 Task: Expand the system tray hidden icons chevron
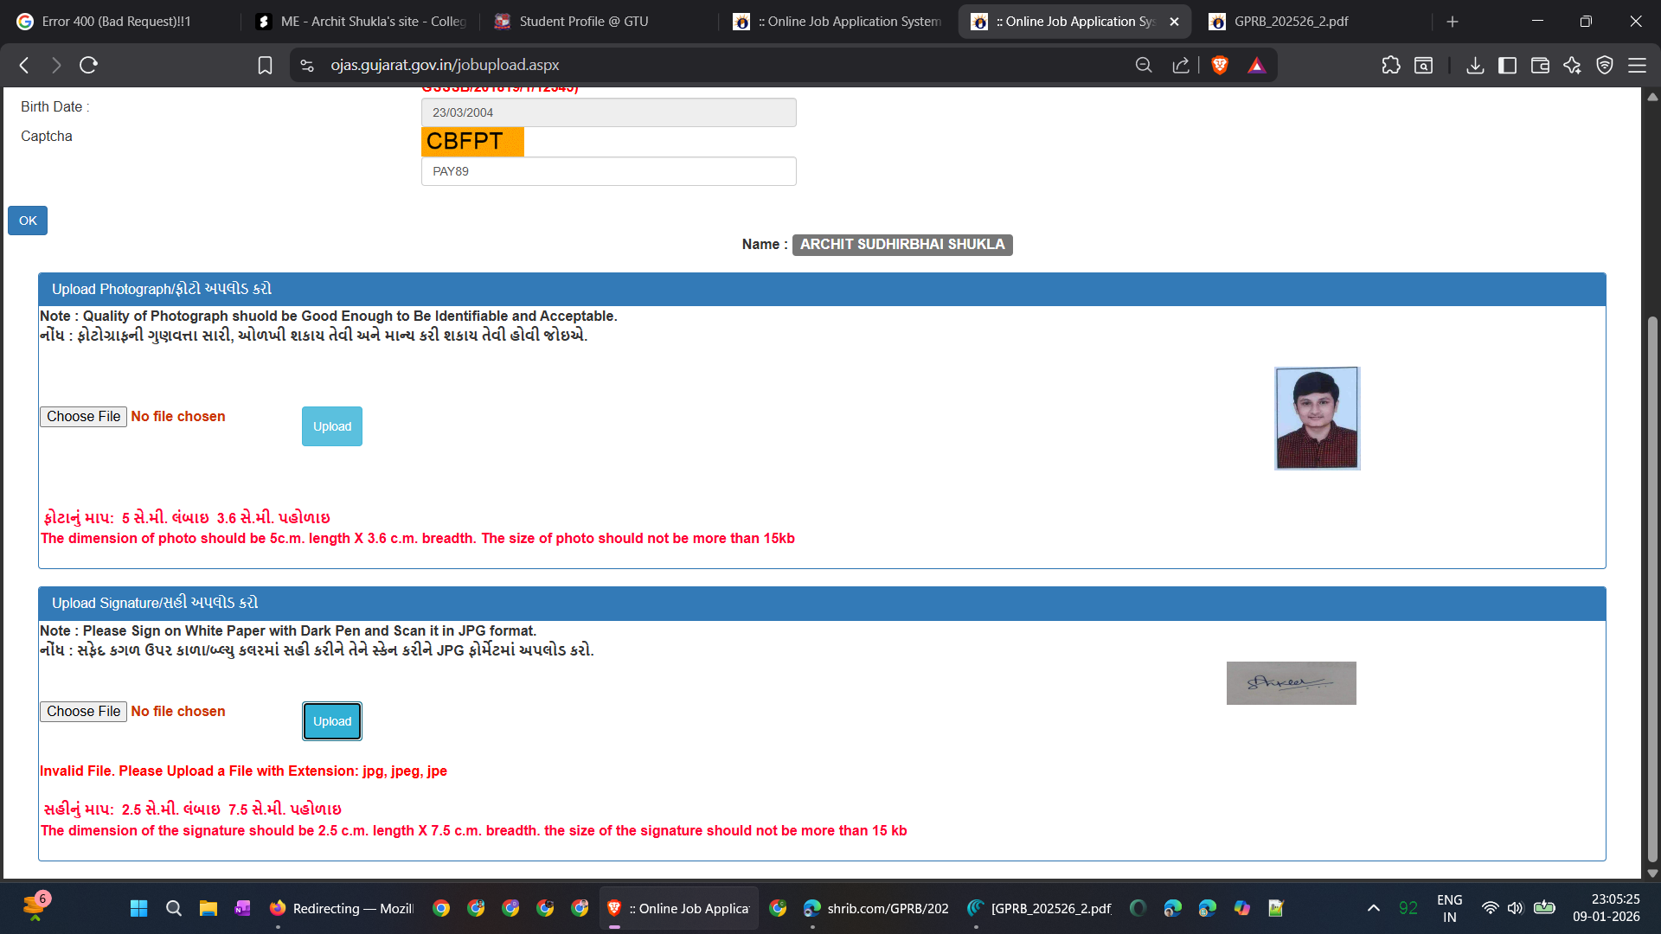[1373, 908]
